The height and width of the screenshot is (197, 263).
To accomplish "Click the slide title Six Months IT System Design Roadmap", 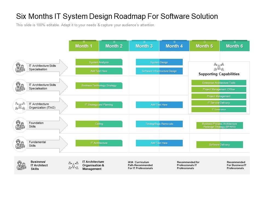I will 117,16.
